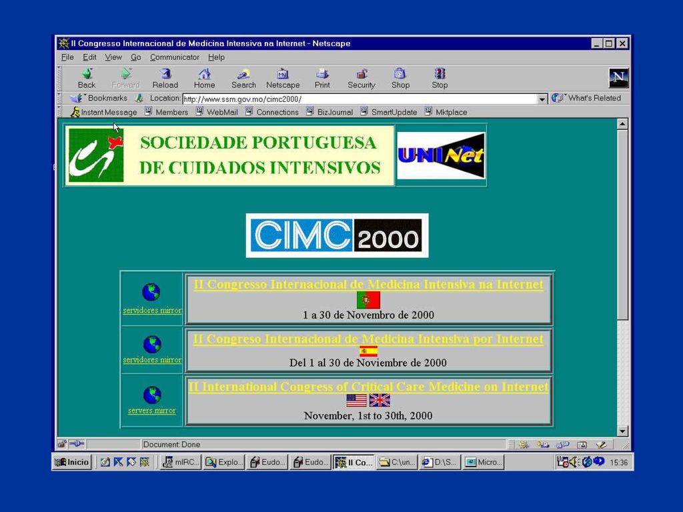
Task: Click the scrollbar up arrow
Action: coord(622,124)
